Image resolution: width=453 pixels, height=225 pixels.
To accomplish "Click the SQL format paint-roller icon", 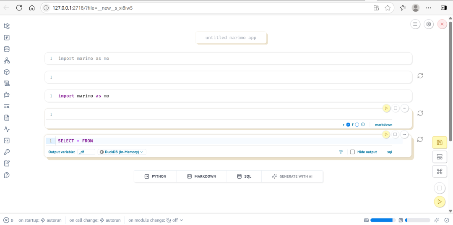I will point(341,152).
